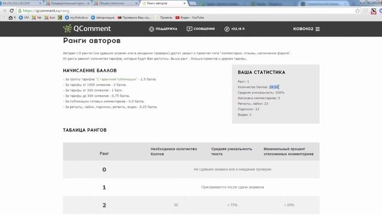Click the new tab button
The image size is (382, 215).
193,4
